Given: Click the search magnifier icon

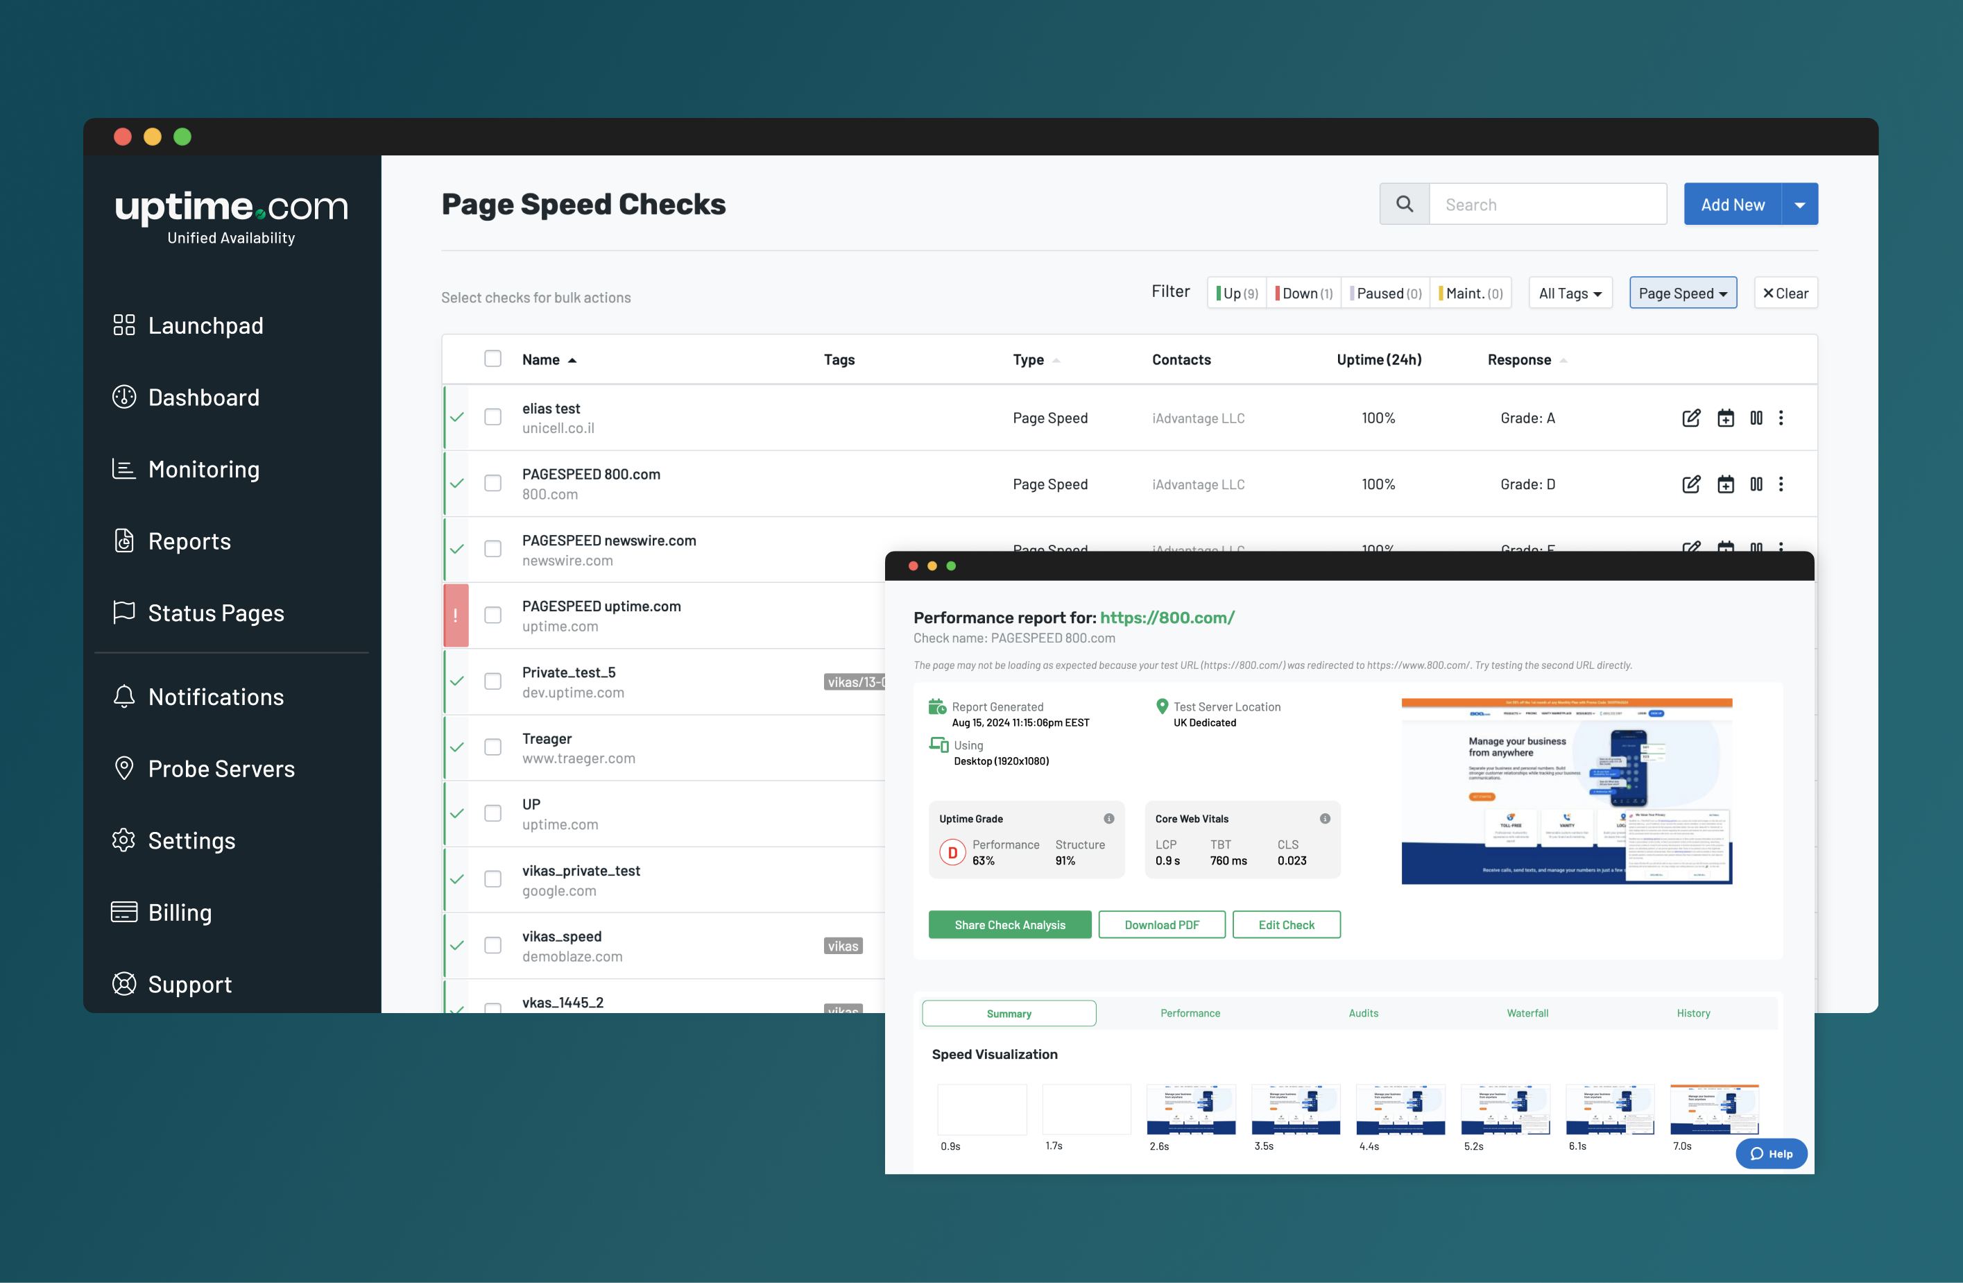Looking at the screenshot, I should pyautogui.click(x=1404, y=203).
